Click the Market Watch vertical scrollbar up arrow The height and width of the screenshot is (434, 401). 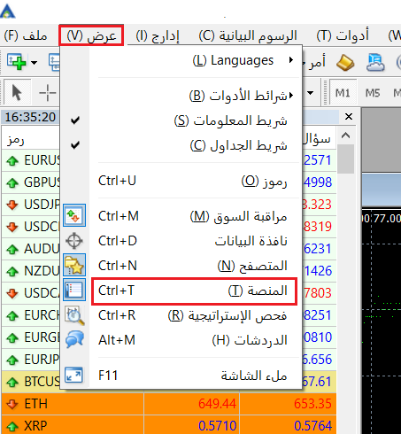point(345,136)
